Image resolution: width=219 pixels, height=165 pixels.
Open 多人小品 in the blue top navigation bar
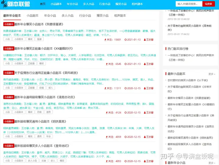click(x=89, y=4)
